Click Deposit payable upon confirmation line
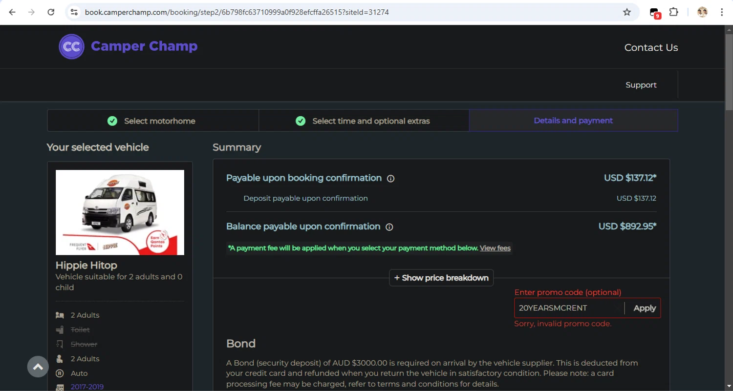This screenshot has width=733, height=391. pyautogui.click(x=305, y=198)
